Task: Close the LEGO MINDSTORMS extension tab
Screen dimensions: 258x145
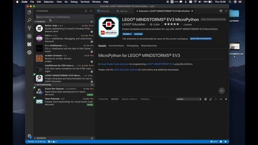Action: [192, 11]
